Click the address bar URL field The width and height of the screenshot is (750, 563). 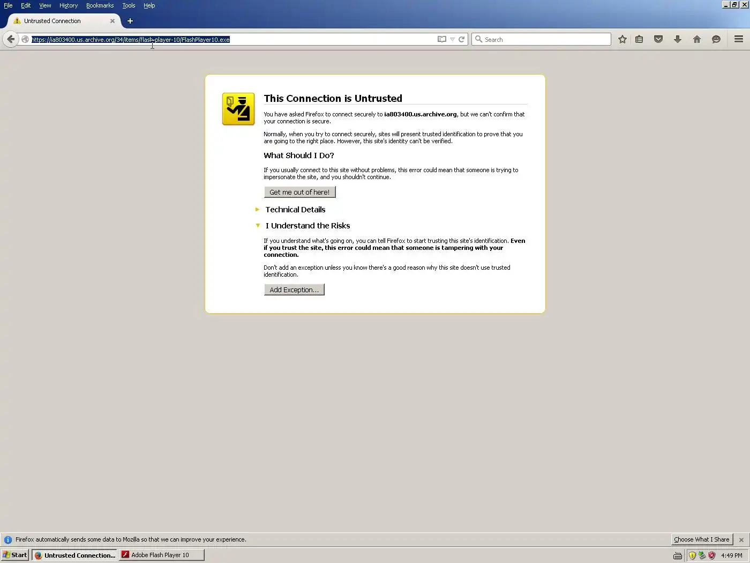(x=233, y=39)
